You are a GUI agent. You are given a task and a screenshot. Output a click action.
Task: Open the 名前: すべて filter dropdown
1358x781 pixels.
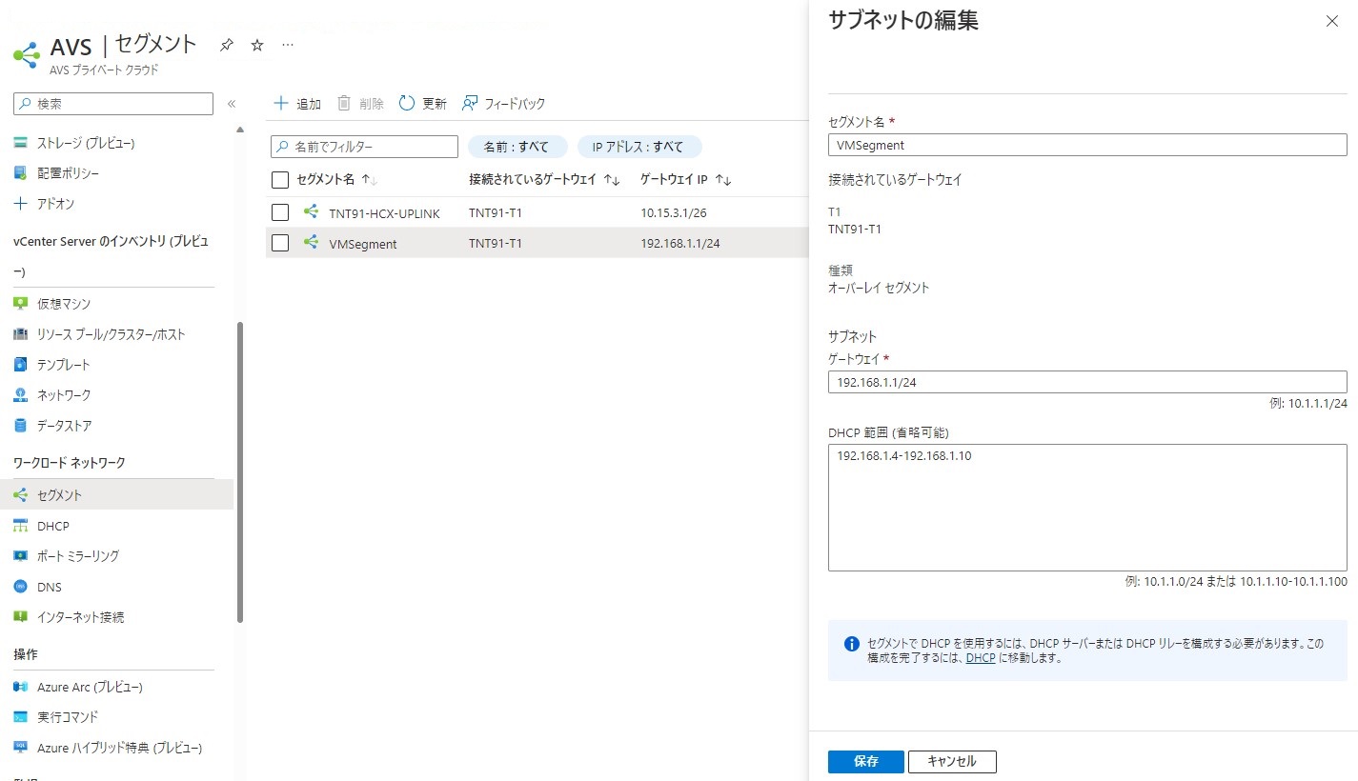(x=517, y=146)
